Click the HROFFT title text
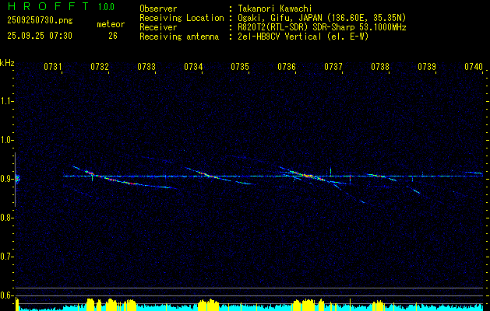 click(x=48, y=6)
